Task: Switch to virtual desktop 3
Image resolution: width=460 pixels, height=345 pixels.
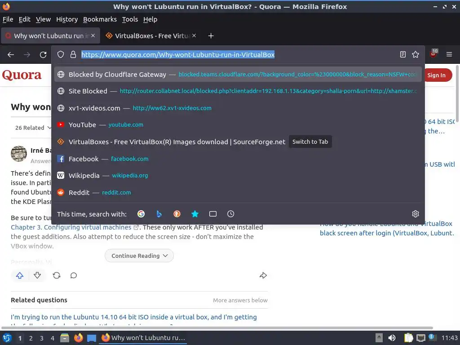Action: tap(42, 338)
